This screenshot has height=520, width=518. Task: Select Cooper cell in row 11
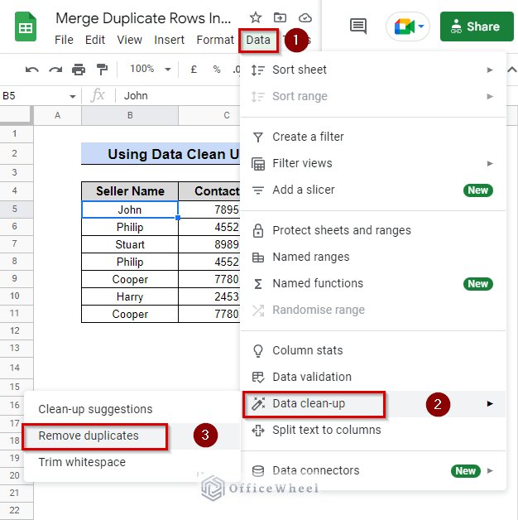pyautogui.click(x=130, y=314)
